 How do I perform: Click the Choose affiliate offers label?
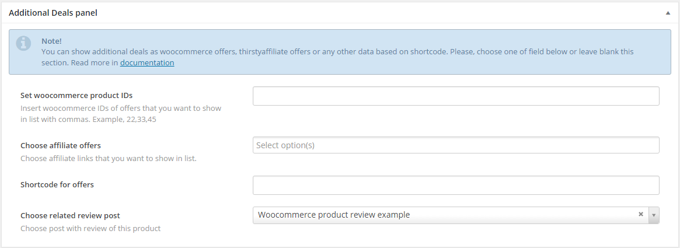pos(61,145)
